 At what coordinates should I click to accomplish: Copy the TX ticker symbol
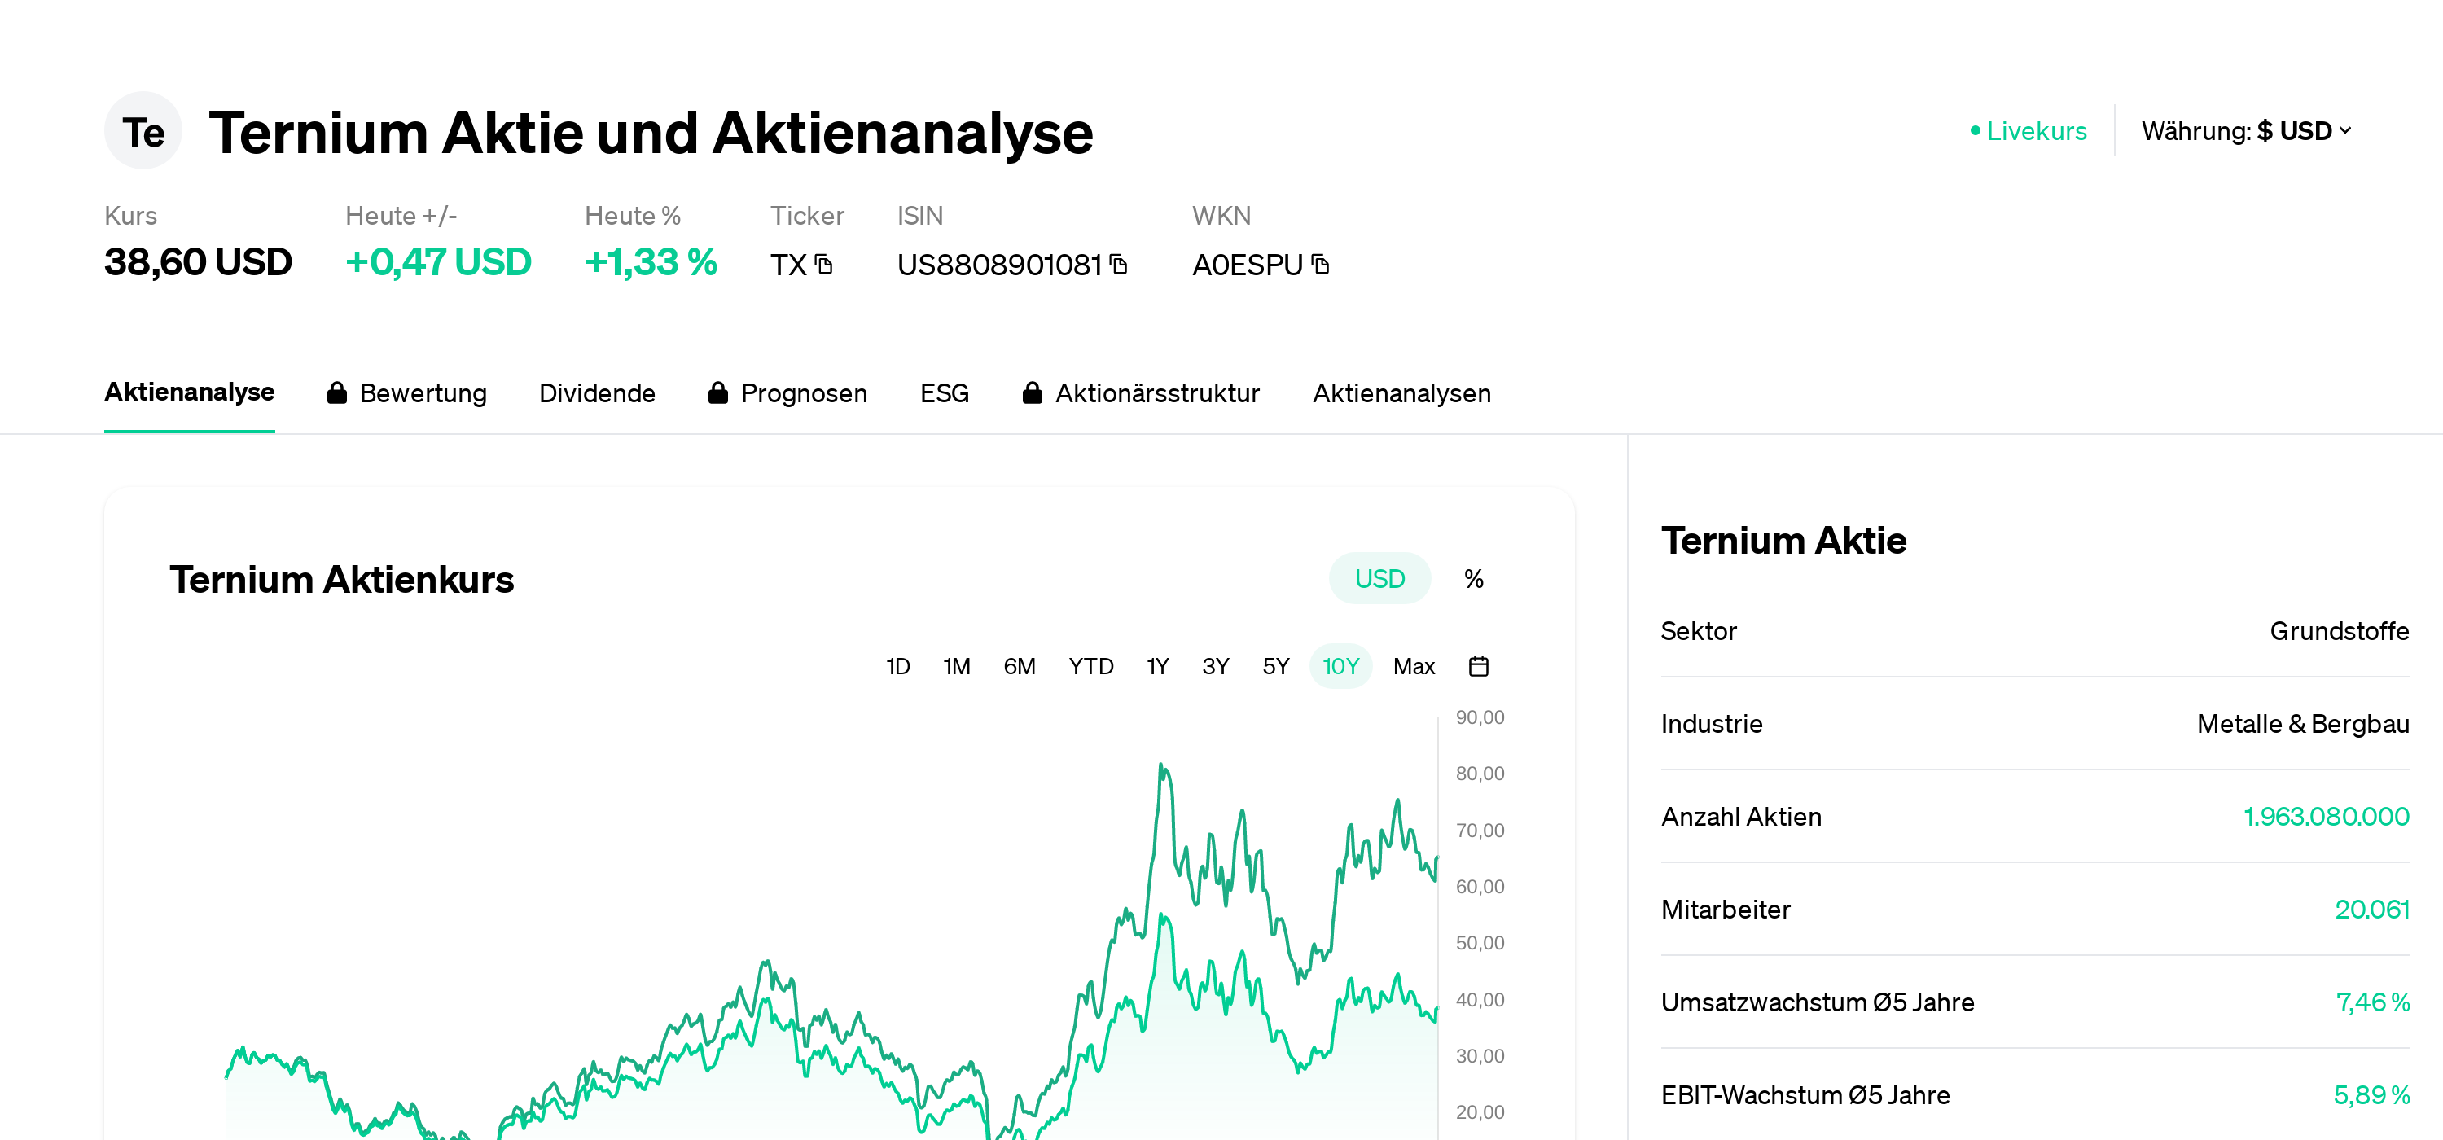(823, 265)
